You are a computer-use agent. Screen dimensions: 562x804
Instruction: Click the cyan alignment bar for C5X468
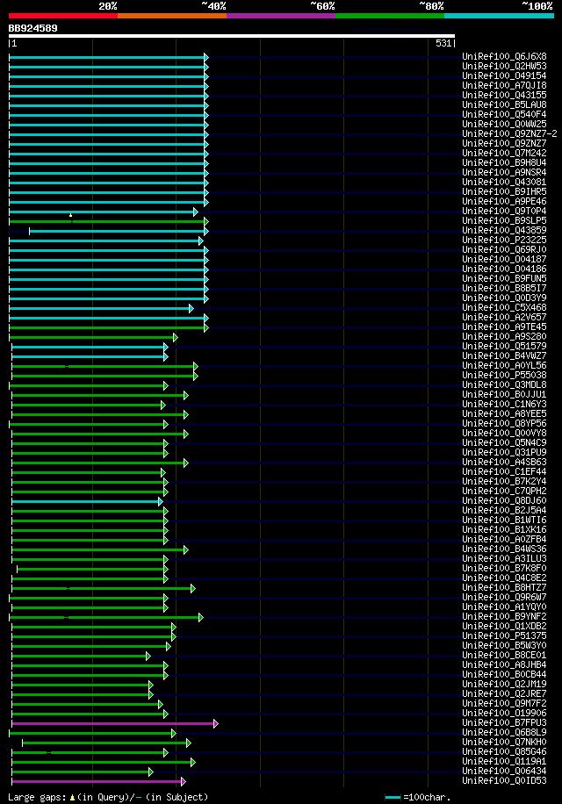[x=101, y=309]
